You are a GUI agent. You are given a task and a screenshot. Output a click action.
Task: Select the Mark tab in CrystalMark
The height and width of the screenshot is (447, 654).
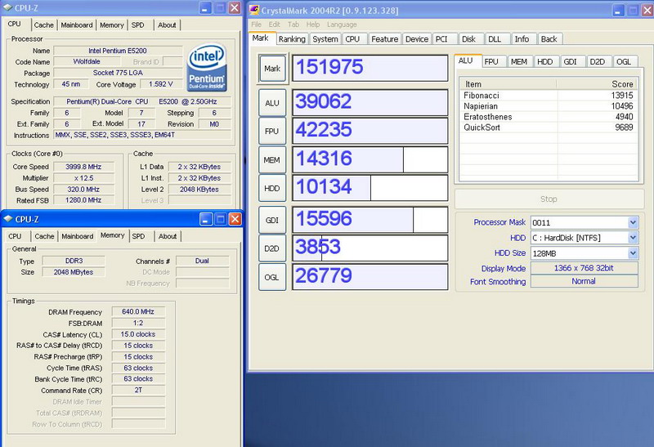(262, 38)
